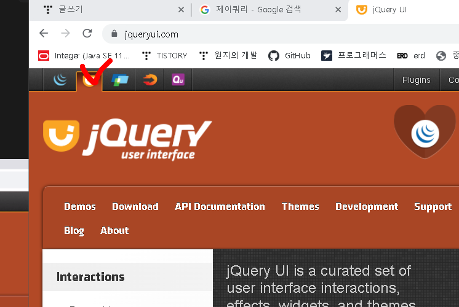Open the About page
This screenshot has height=307, width=459.
114,230
